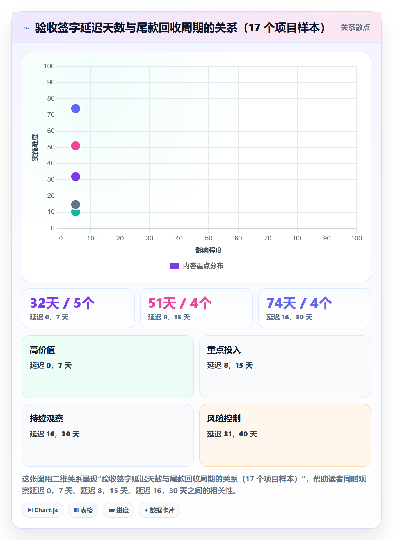Open the 风险控制 quadrant card
The width and height of the screenshot is (393, 540).
click(x=285, y=435)
